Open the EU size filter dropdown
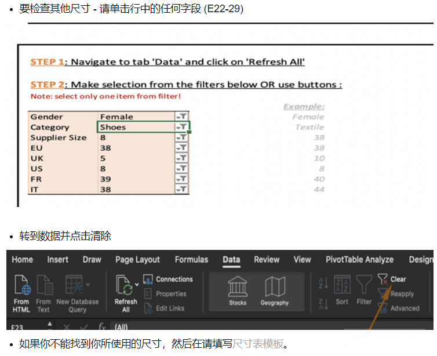 [182, 148]
